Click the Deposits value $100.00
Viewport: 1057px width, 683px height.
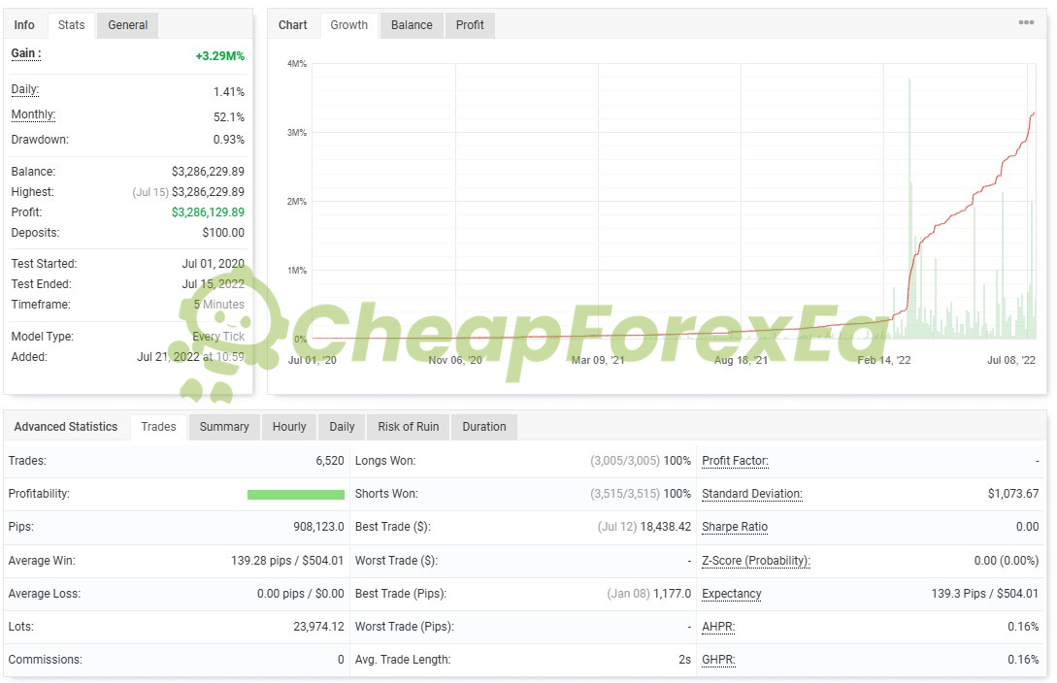coord(223,233)
